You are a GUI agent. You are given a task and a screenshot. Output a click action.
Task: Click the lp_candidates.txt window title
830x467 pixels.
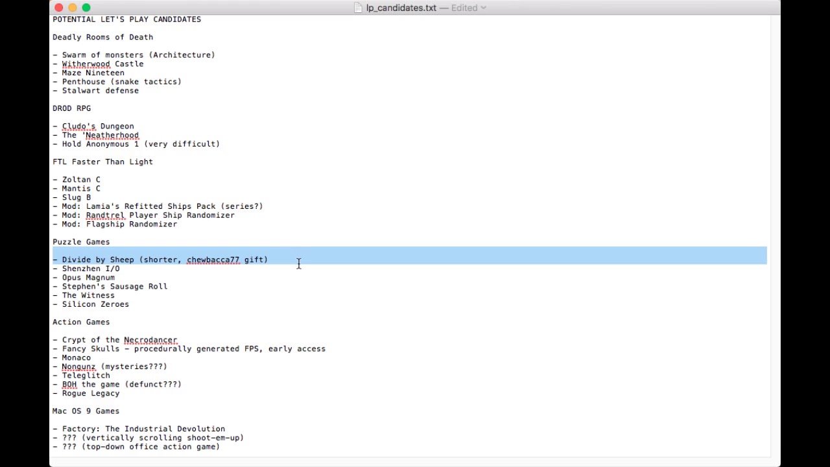pos(401,8)
